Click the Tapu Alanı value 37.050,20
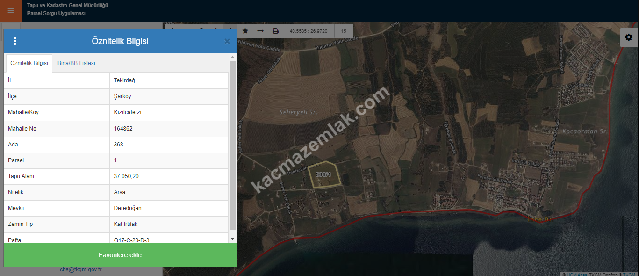Viewport: 639px width, 276px height. click(126, 176)
